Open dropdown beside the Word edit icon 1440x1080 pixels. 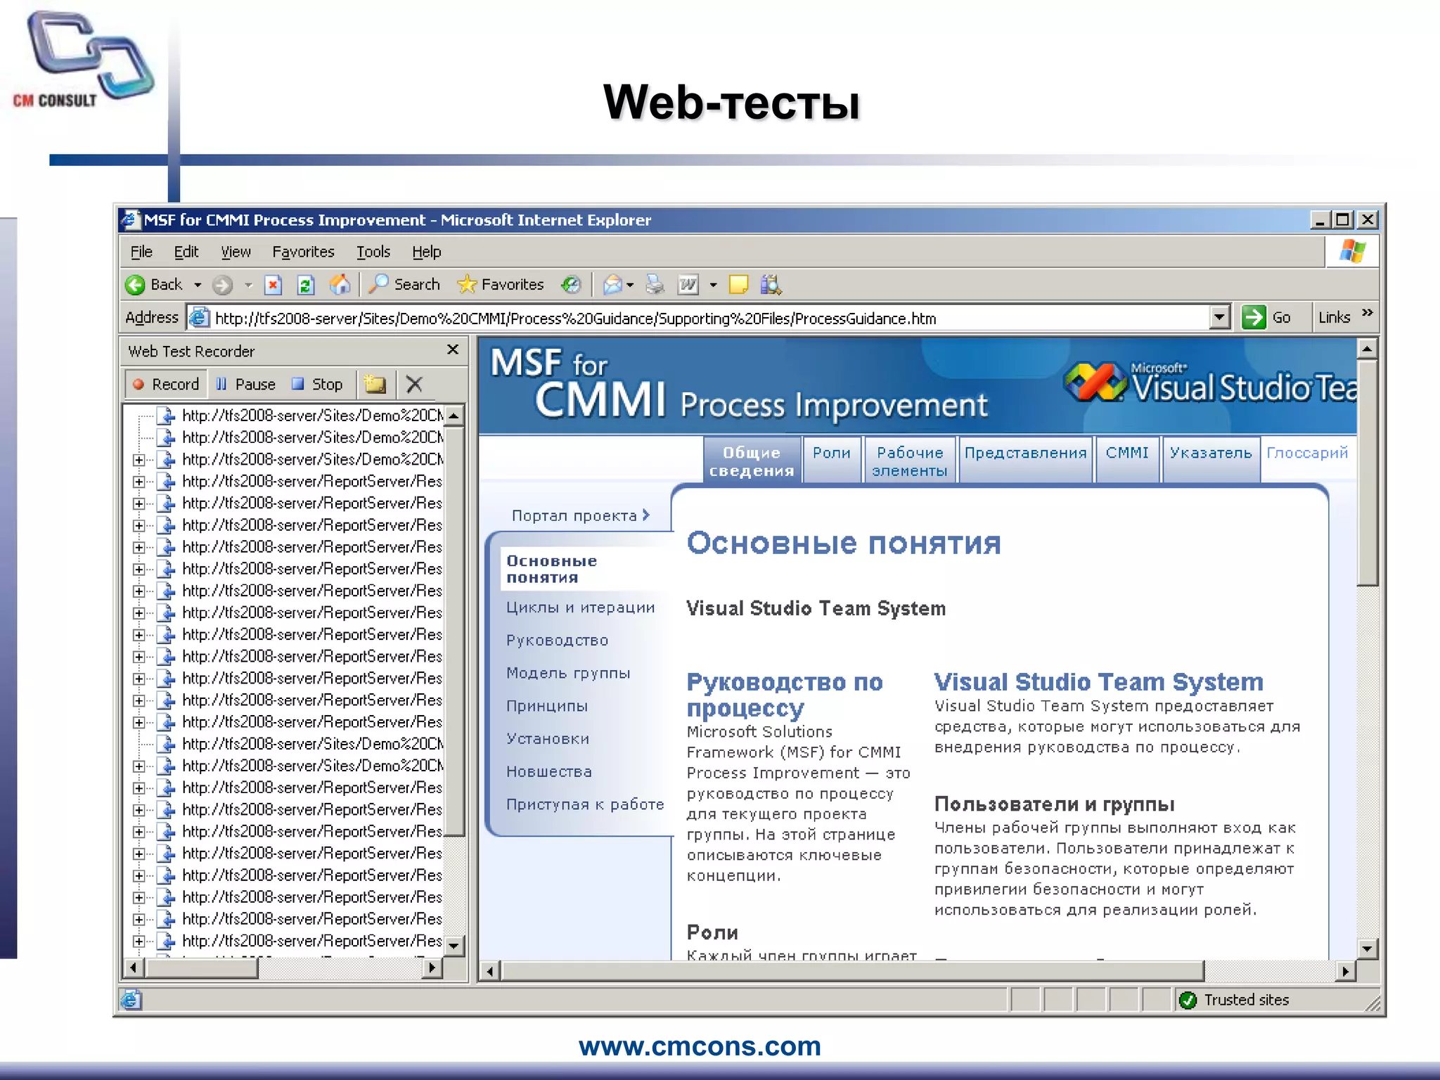pyautogui.click(x=713, y=285)
